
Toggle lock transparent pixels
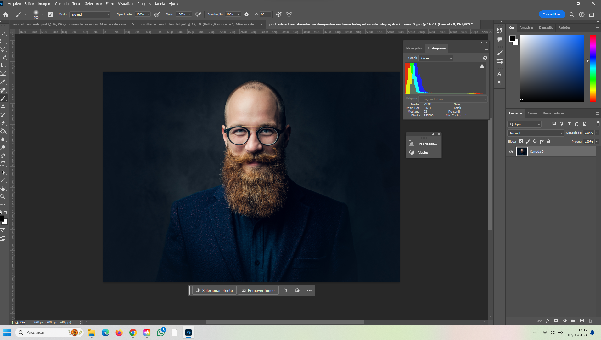click(x=521, y=142)
